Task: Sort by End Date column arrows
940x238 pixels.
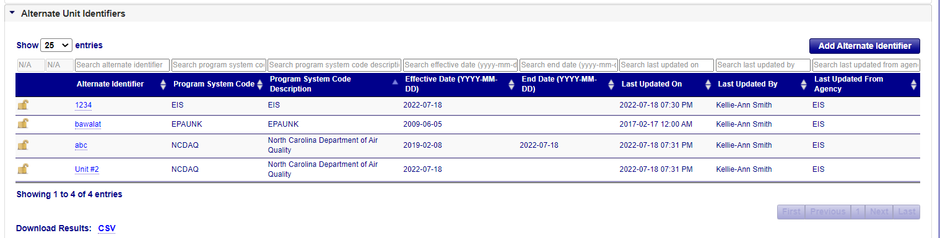Action: (611, 85)
